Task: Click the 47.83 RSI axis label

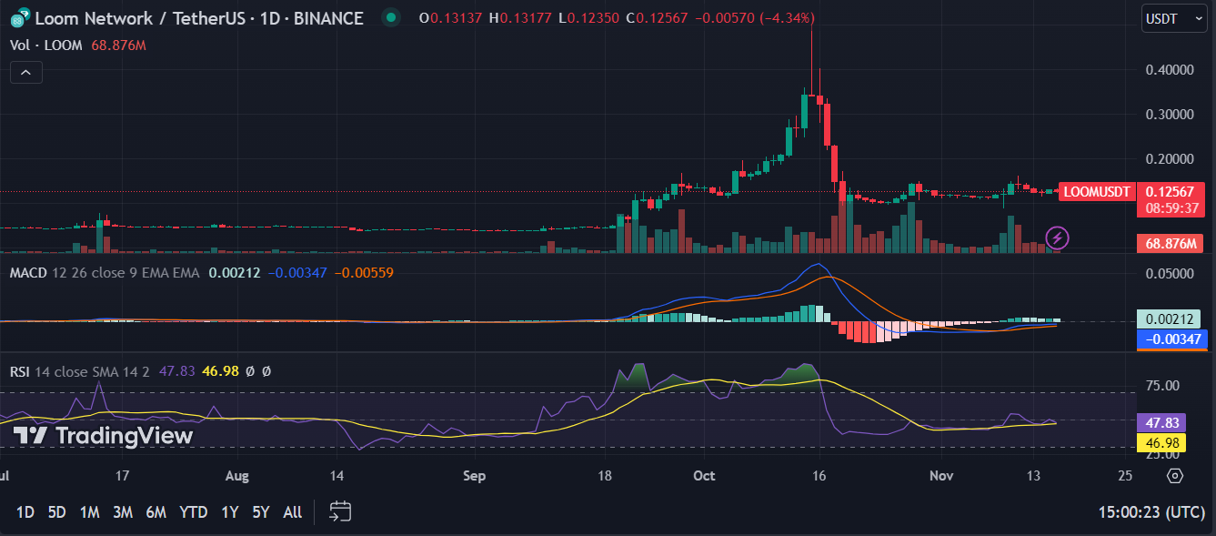Action: [x=1161, y=423]
